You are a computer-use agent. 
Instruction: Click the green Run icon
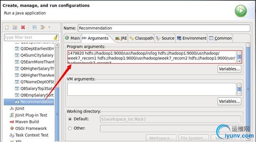(x=241, y=11)
